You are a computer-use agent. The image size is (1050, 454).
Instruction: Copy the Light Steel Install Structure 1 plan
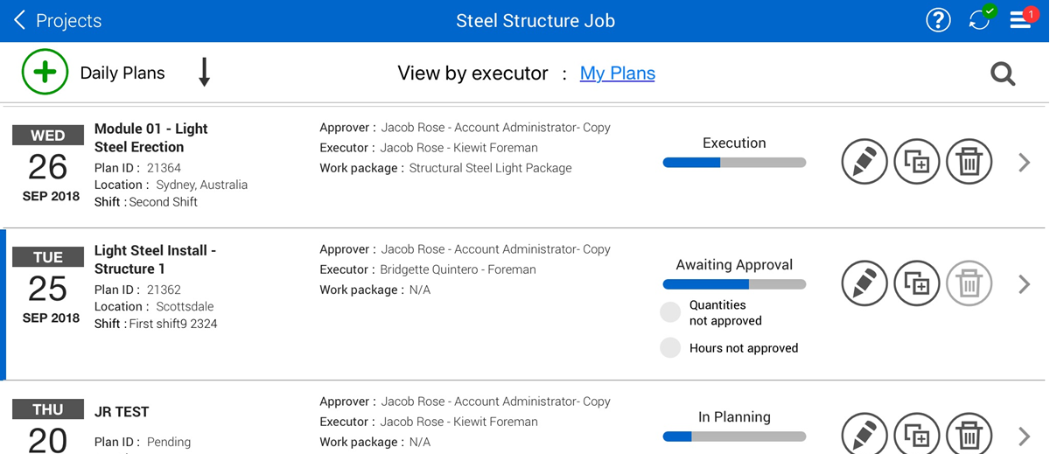coord(916,283)
